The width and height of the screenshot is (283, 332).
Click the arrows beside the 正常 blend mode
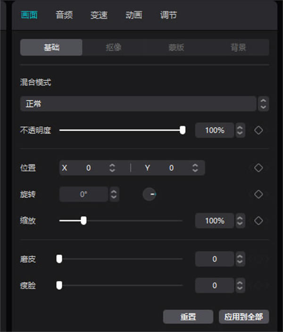263,104
